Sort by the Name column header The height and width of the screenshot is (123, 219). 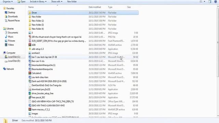tap(31, 7)
